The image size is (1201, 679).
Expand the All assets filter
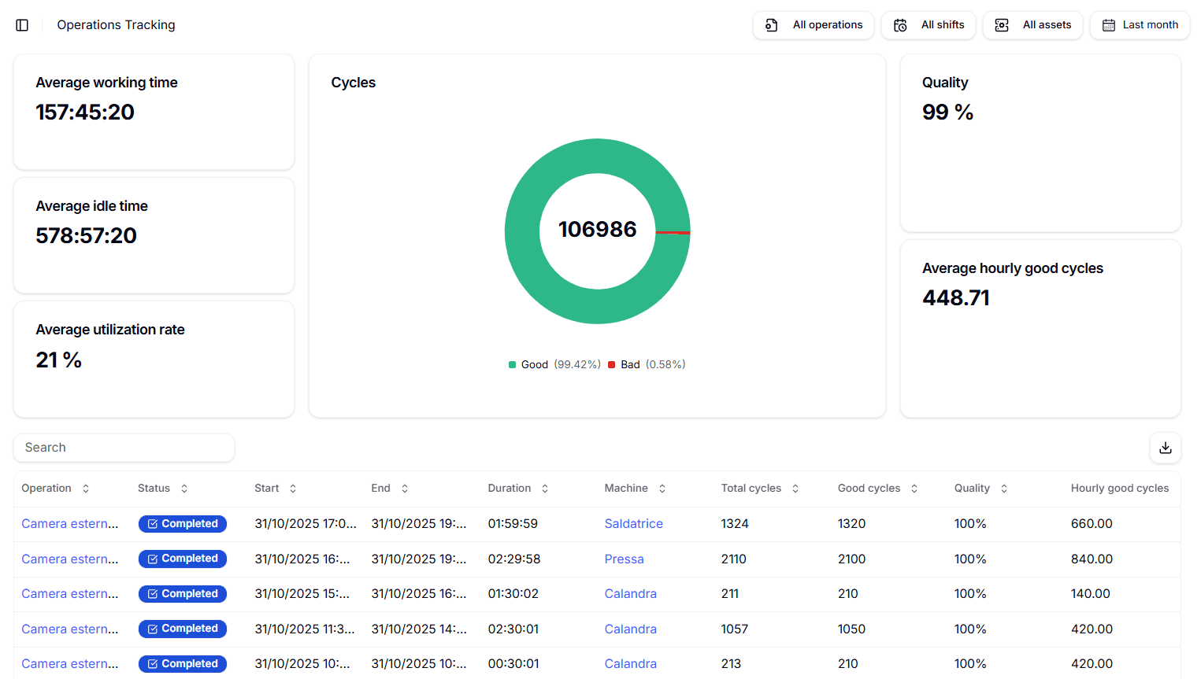click(x=1032, y=25)
